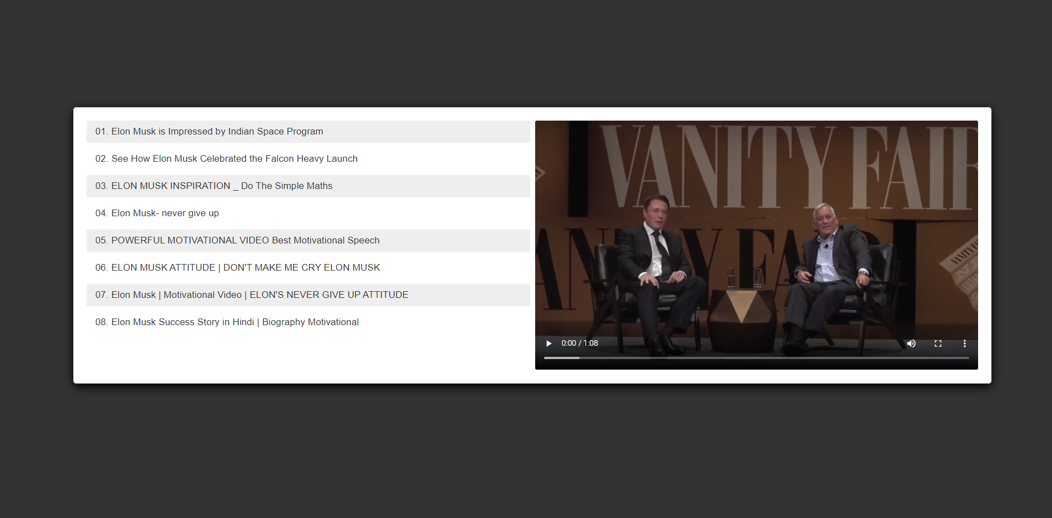The image size is (1052, 518).
Task: Mute the video with the speaker icon
Action: point(911,343)
